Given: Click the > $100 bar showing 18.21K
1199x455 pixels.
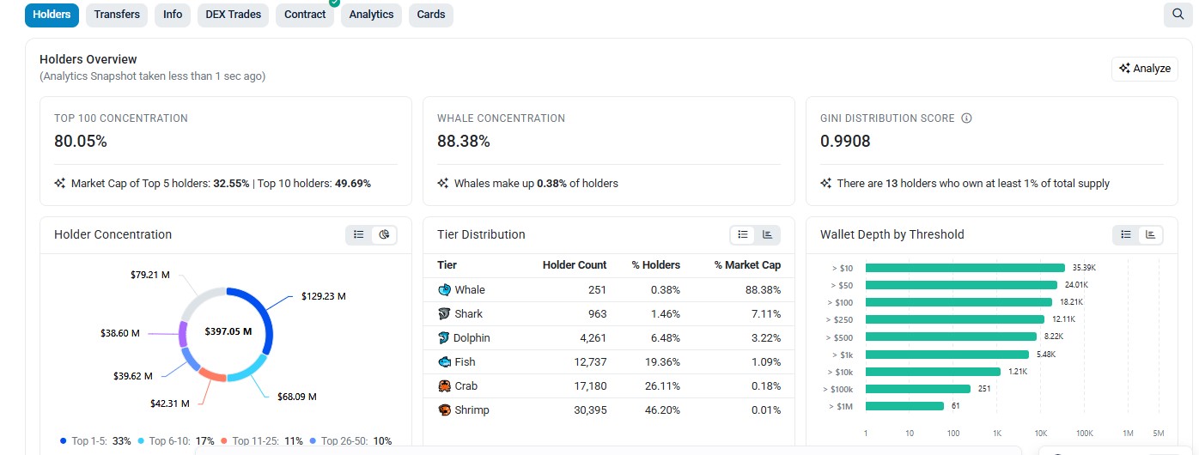Looking at the screenshot, I should point(959,302).
